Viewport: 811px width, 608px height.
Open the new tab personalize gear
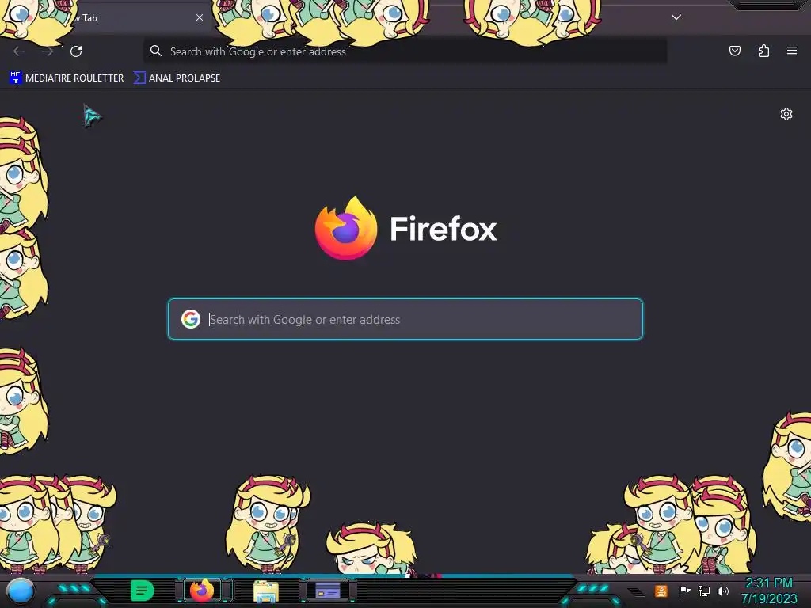[786, 114]
